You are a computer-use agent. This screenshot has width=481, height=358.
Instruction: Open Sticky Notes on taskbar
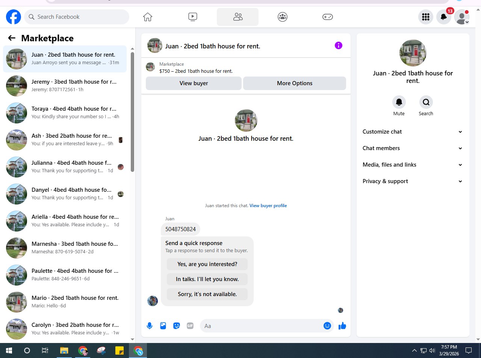(119, 350)
